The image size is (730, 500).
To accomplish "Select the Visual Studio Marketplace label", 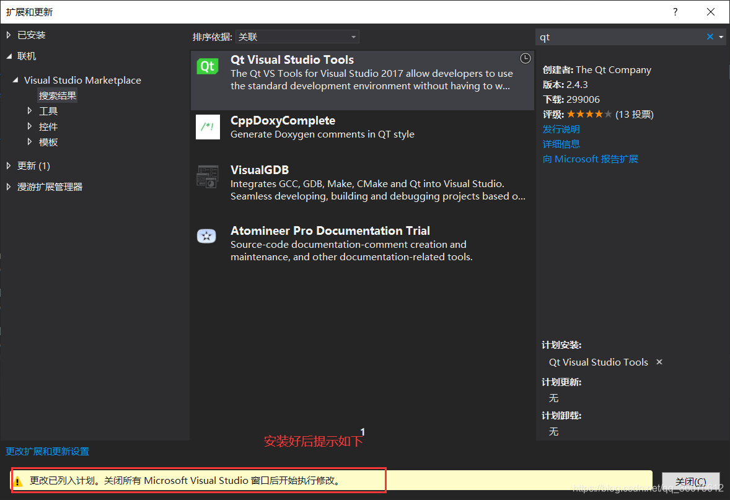I will [x=82, y=80].
